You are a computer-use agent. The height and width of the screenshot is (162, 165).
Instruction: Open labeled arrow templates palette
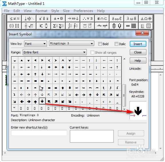[x=102, y=26]
